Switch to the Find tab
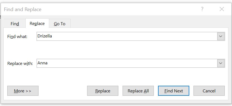 15,24
